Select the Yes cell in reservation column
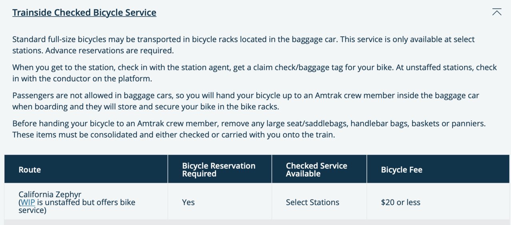511x225 pixels. (x=188, y=202)
